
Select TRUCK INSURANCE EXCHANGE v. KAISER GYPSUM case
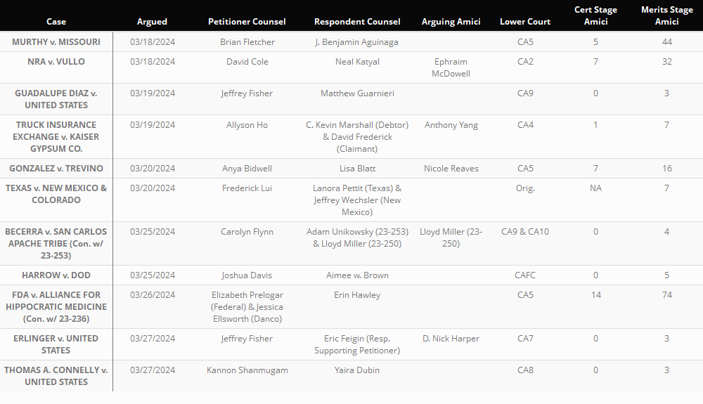click(x=56, y=137)
